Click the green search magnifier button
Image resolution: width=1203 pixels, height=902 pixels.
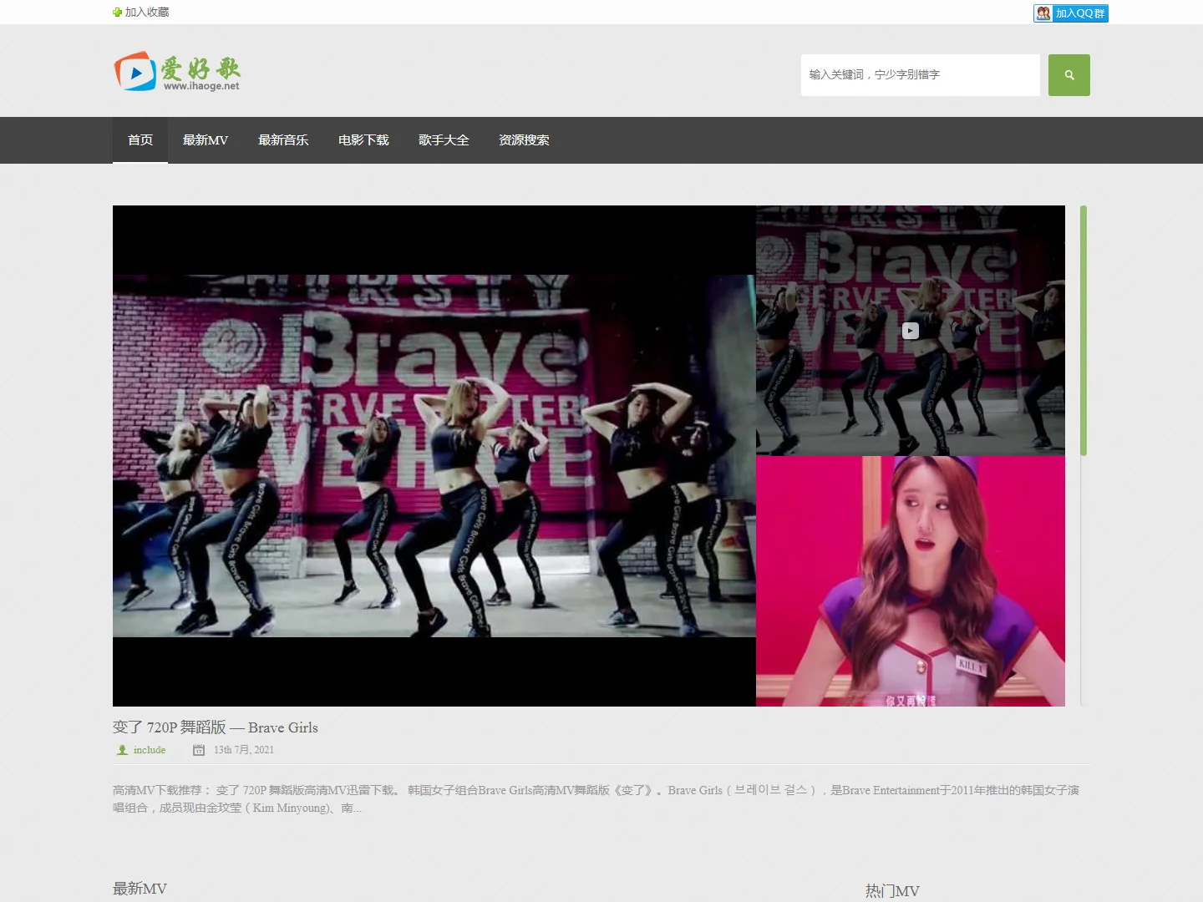(x=1069, y=75)
